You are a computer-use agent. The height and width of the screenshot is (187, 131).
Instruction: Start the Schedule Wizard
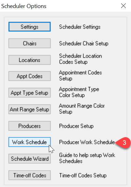tap(29, 159)
